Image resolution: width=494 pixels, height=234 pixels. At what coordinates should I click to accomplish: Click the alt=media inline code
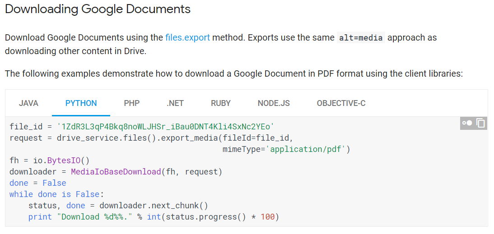(361, 38)
